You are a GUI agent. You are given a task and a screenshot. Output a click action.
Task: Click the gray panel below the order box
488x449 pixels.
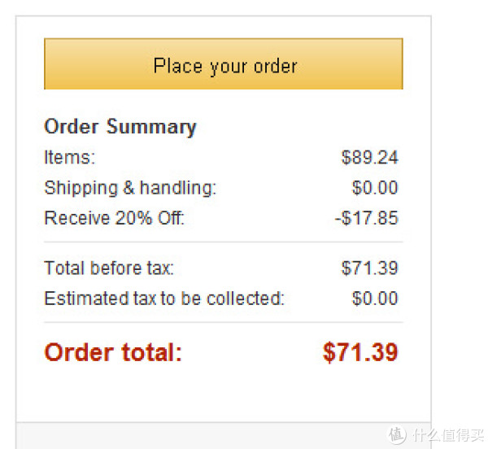(224, 436)
